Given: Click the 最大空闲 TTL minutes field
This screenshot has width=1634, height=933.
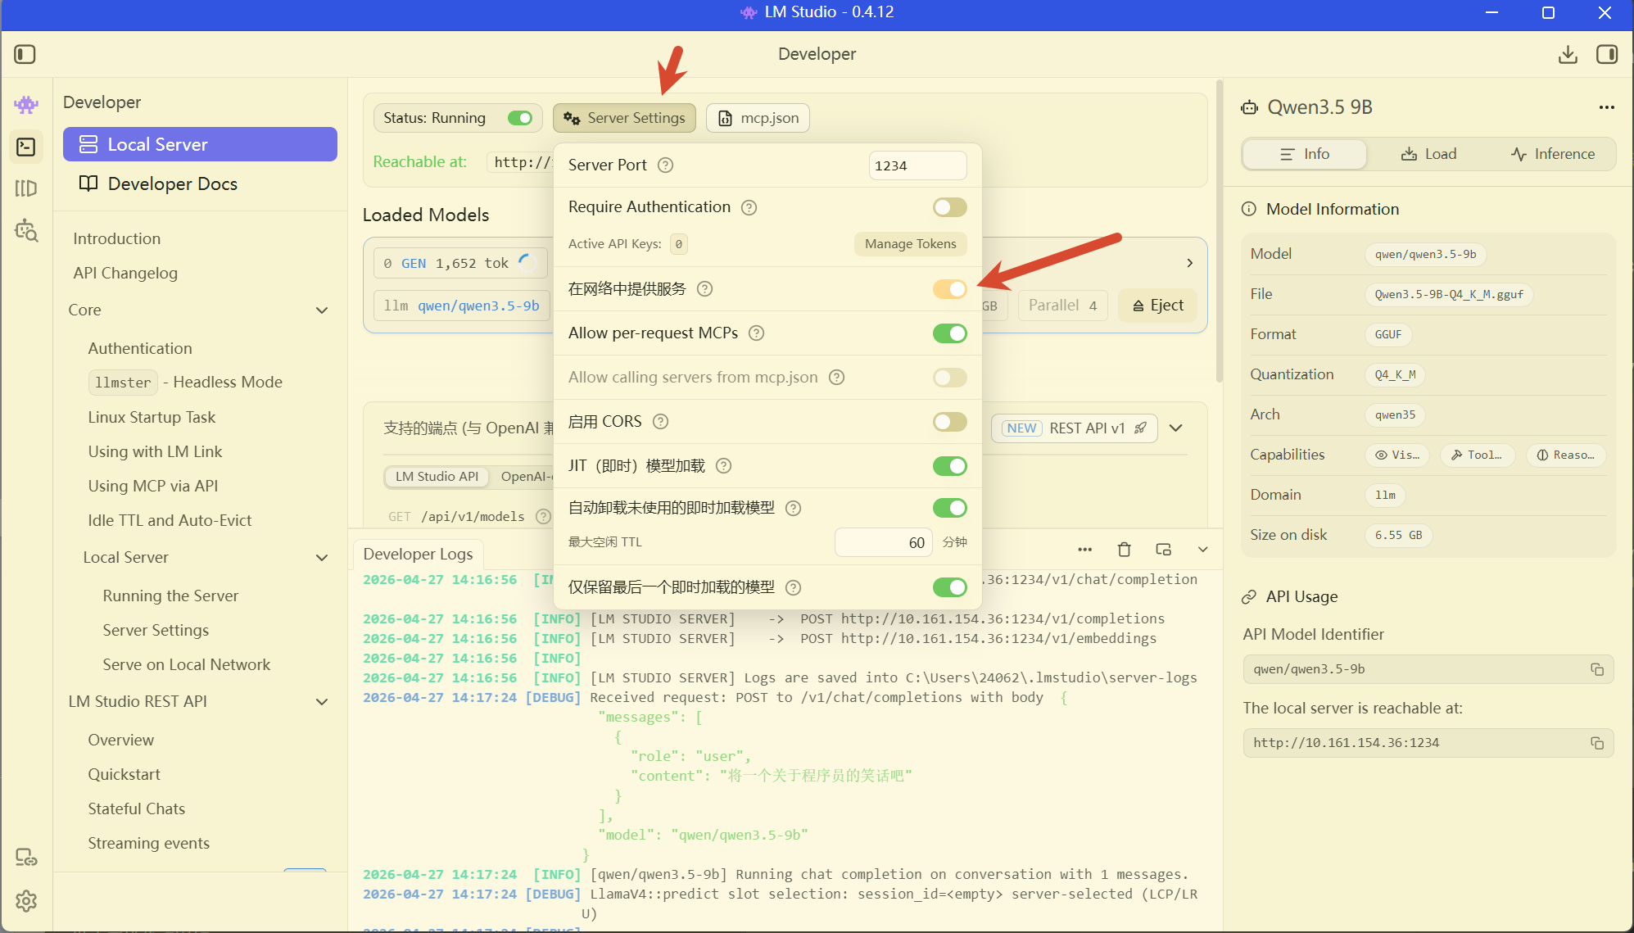Looking at the screenshot, I should pyautogui.click(x=884, y=542).
